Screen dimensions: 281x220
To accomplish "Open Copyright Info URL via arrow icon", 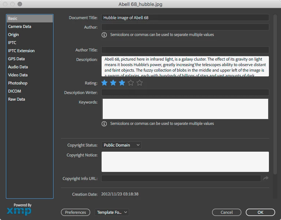I will (x=266, y=178).
